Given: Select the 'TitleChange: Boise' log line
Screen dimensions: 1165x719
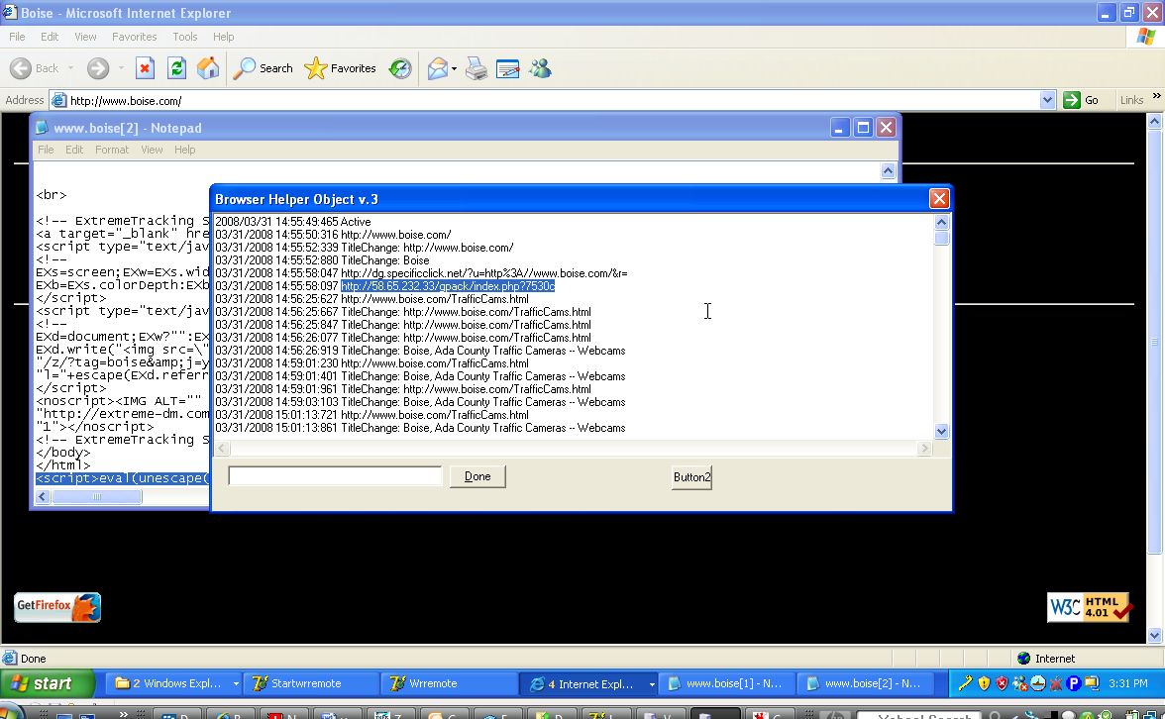Looking at the screenshot, I should (322, 260).
